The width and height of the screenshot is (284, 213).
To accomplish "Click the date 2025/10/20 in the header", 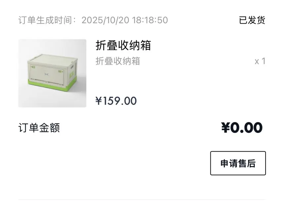I will tap(105, 20).
